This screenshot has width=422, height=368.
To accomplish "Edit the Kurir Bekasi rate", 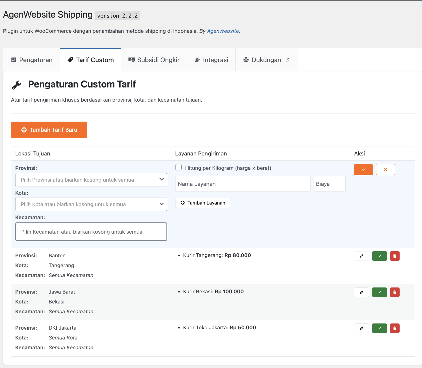I will 361,292.
